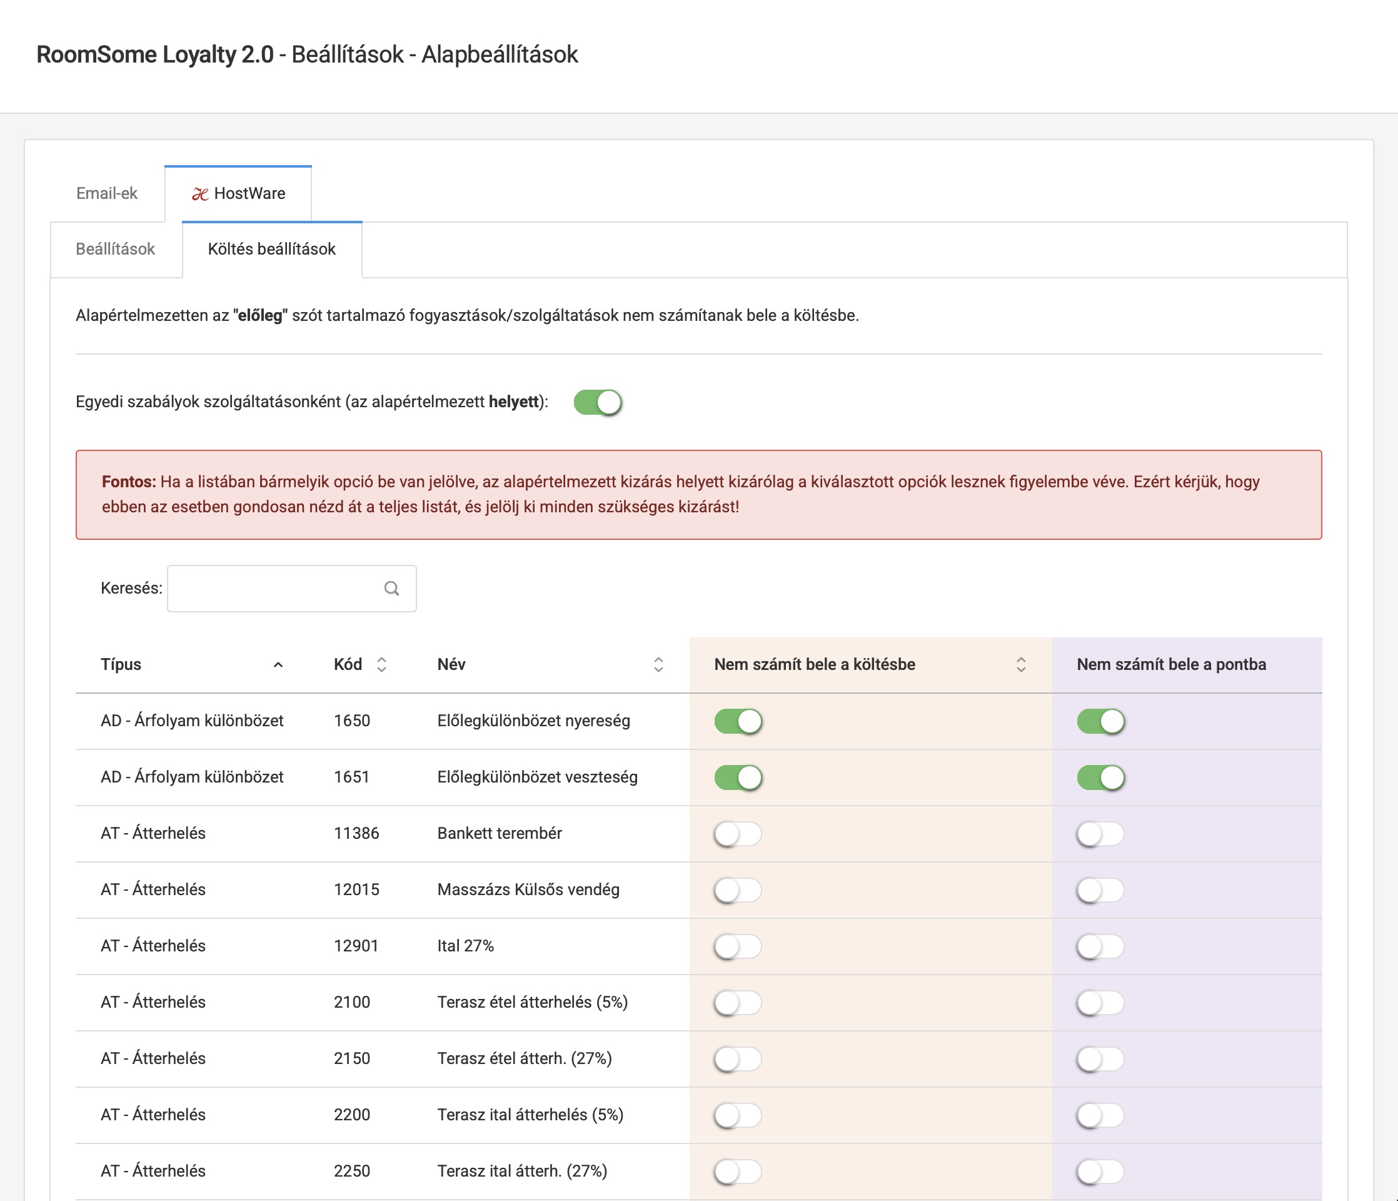Enable költésbe toggle for Ital 27%
Viewport: 1398px width, 1201px height.
[738, 946]
